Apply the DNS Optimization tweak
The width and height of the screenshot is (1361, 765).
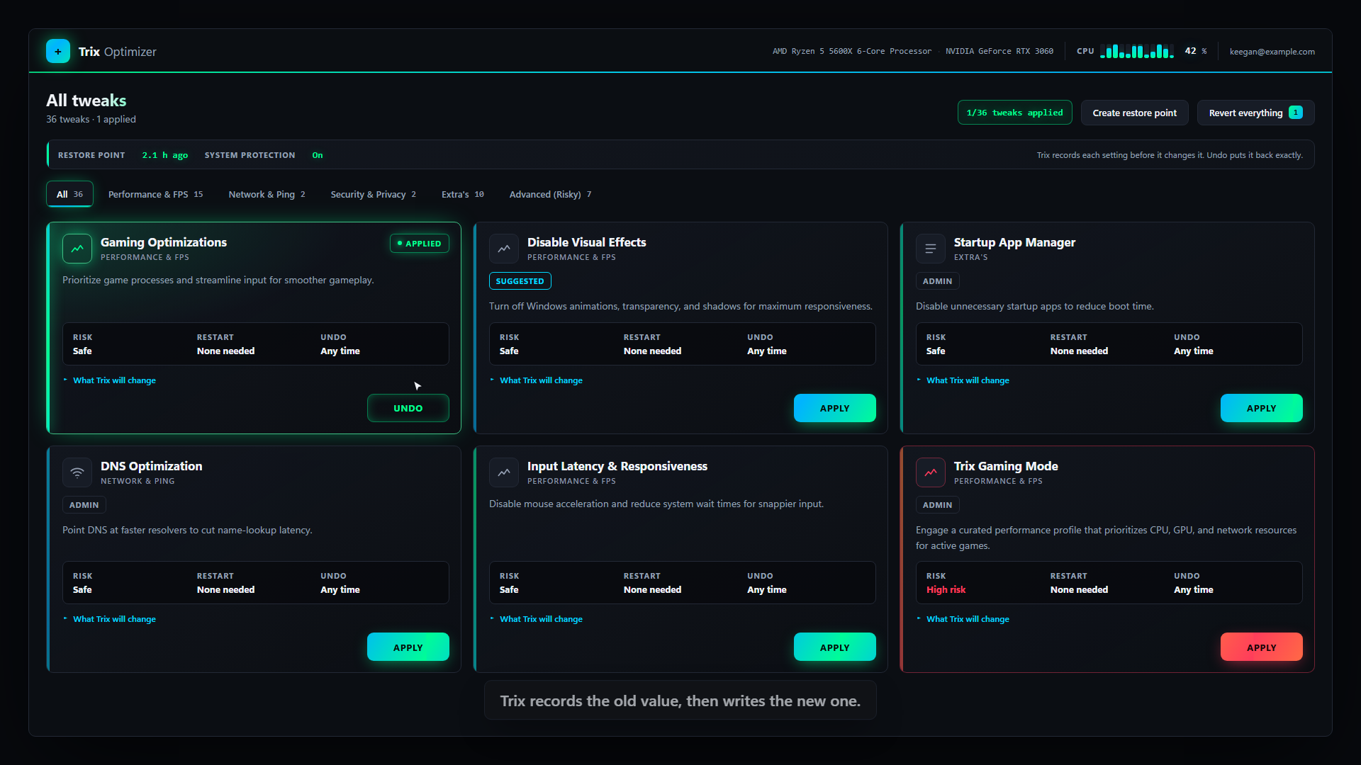point(408,647)
